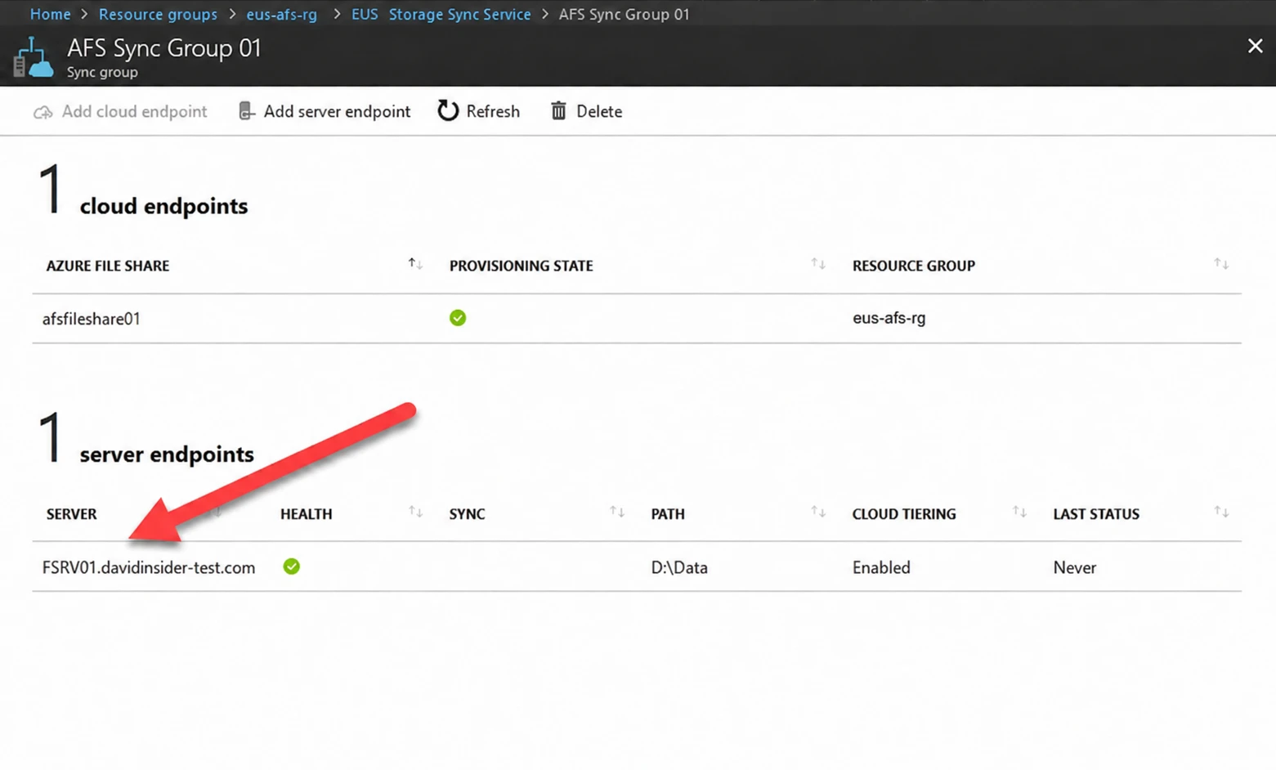Click the Add server endpoint button
Image resolution: width=1276 pixels, height=770 pixels.
325,111
